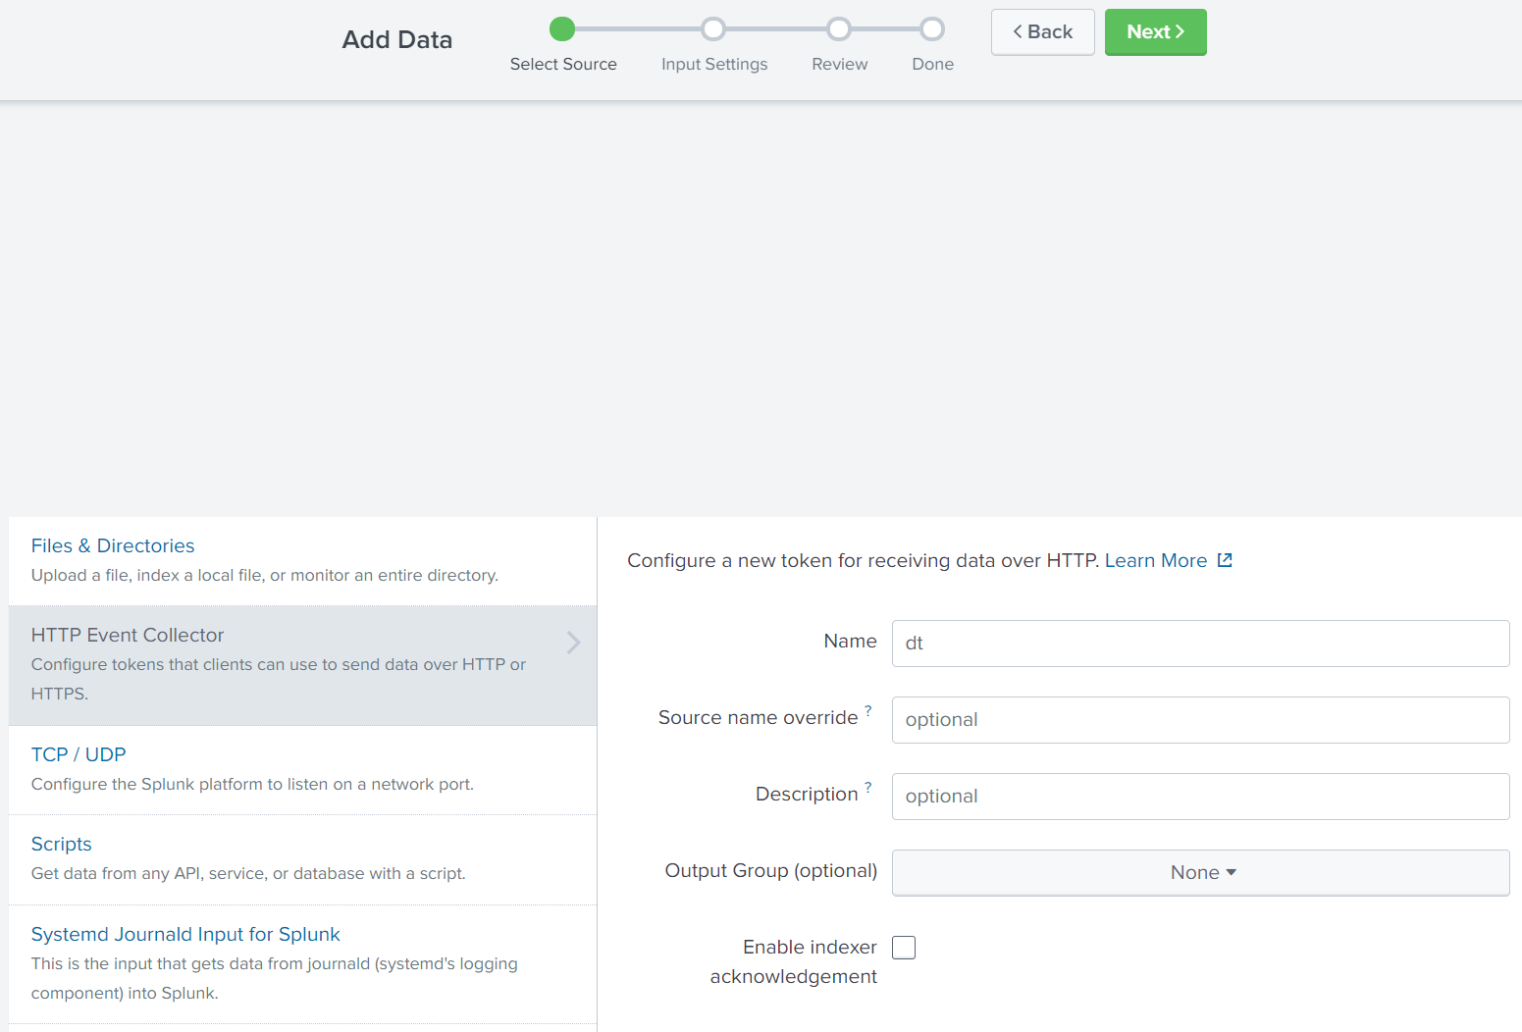Expand the None selector for Output Group

[x=1200, y=872]
